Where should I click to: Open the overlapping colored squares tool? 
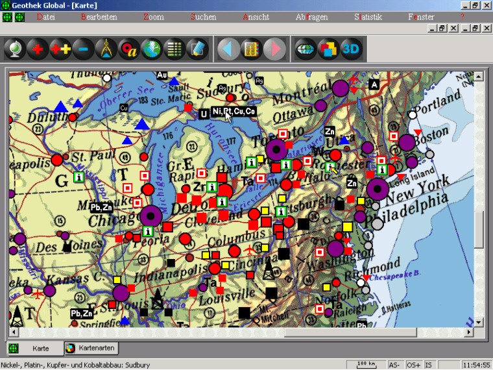click(328, 49)
